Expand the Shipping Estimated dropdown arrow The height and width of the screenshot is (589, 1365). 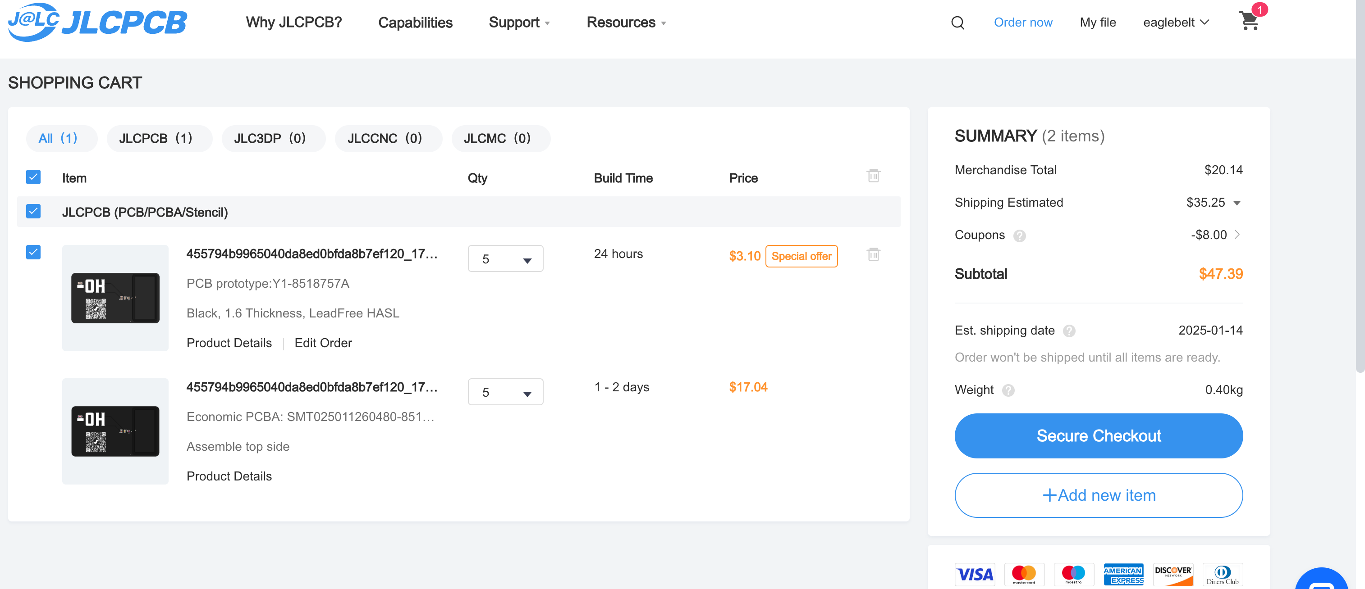pos(1237,203)
